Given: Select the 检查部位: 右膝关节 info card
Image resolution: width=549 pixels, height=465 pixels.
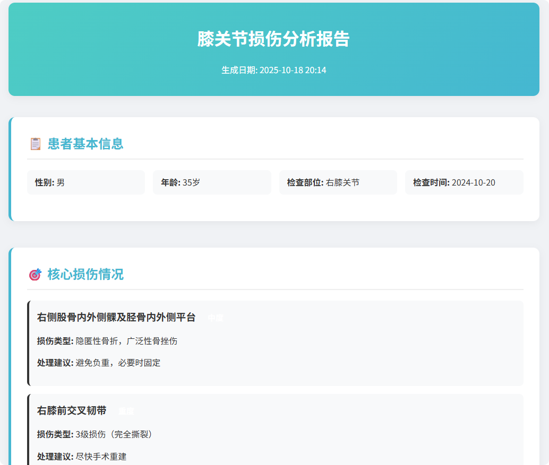Looking at the screenshot, I should 338,182.
